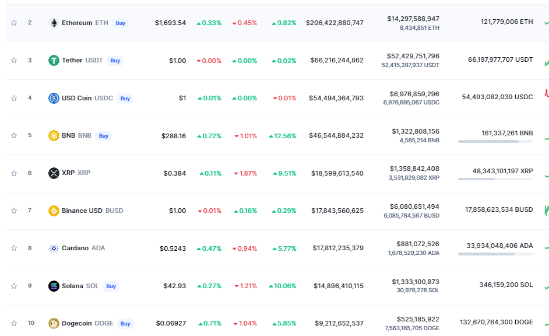Open Cardano volume $881,072,526 link
This screenshot has width=549, height=336.
[x=418, y=244]
